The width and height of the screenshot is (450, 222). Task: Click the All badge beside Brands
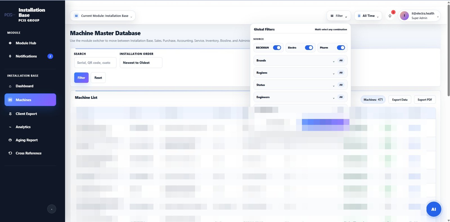click(x=341, y=60)
